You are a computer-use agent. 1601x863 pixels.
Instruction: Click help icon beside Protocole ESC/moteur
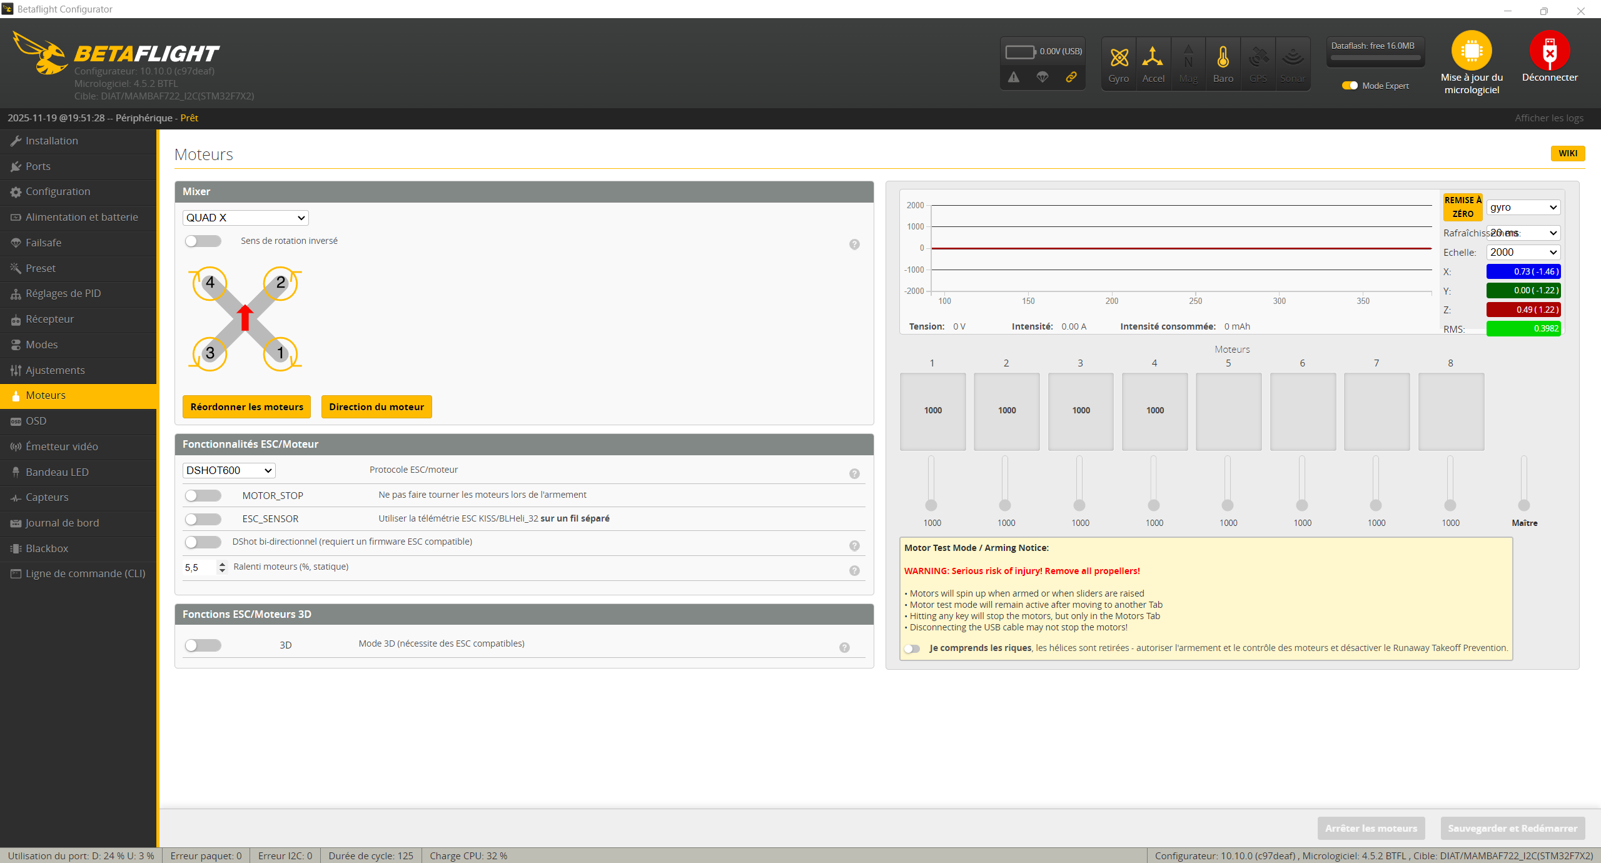pos(854,474)
